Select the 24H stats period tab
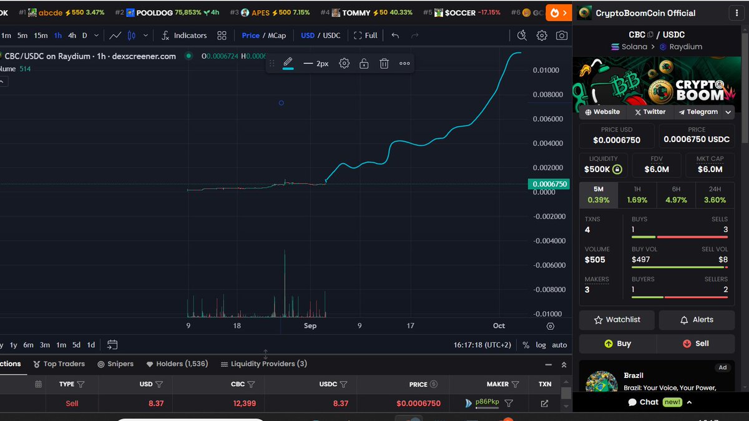 (x=715, y=195)
